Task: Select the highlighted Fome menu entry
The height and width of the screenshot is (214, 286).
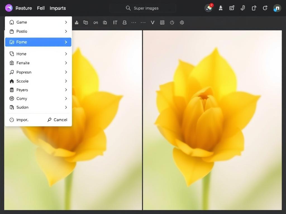Action: point(38,42)
